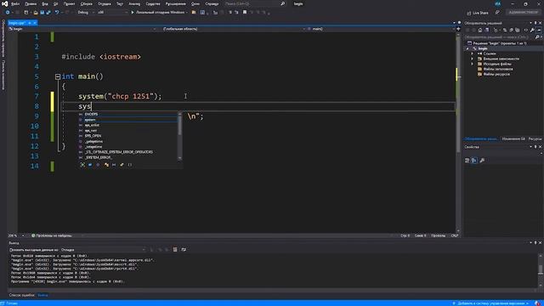Open the begin project scope dropdown
Viewport: 544px width, 306px height.
click(x=82, y=29)
